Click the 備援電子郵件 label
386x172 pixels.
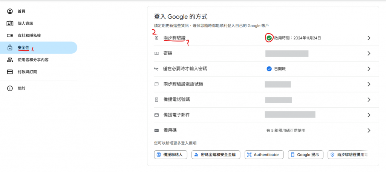pyautogui.click(x=177, y=115)
